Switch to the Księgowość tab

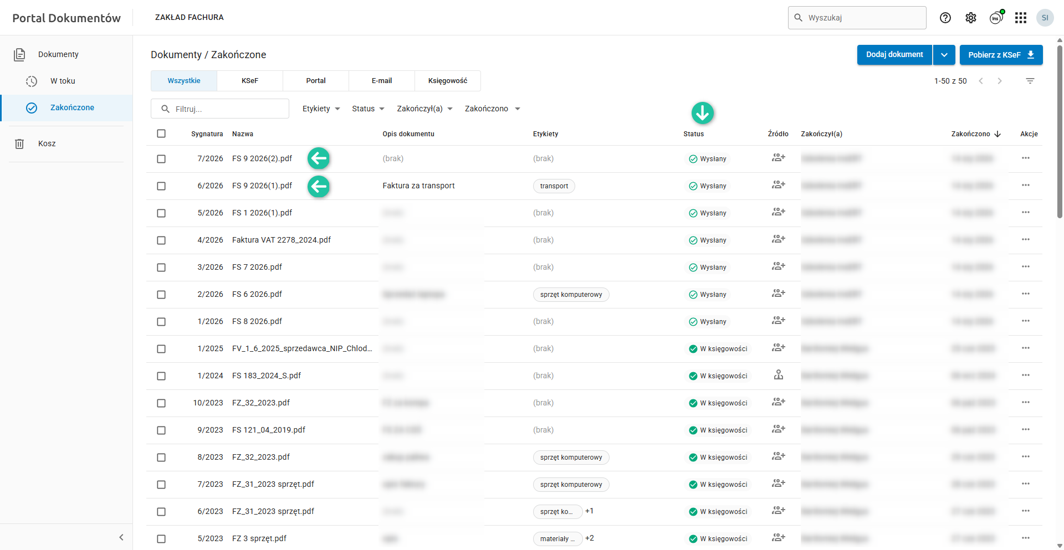coord(447,81)
